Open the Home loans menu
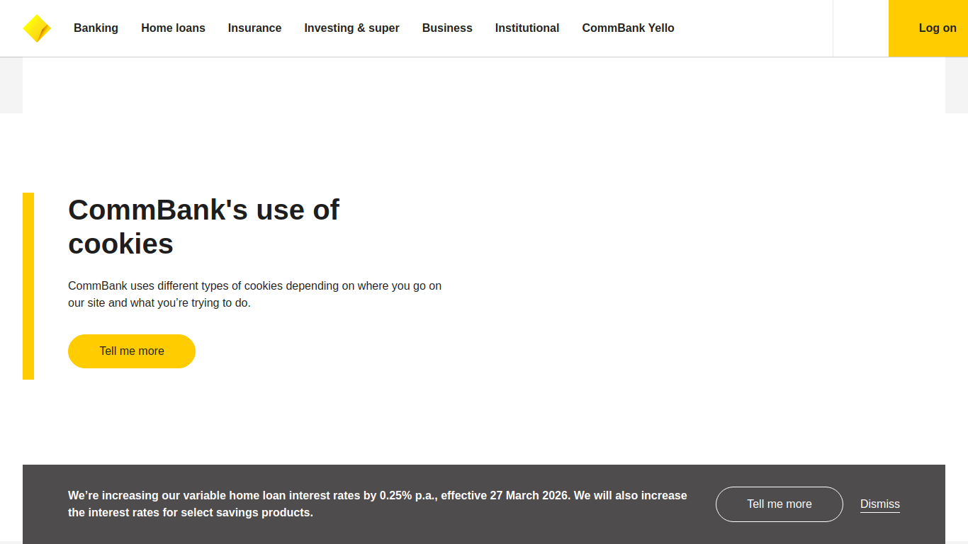Viewport: 968px width, 544px height. [x=173, y=28]
